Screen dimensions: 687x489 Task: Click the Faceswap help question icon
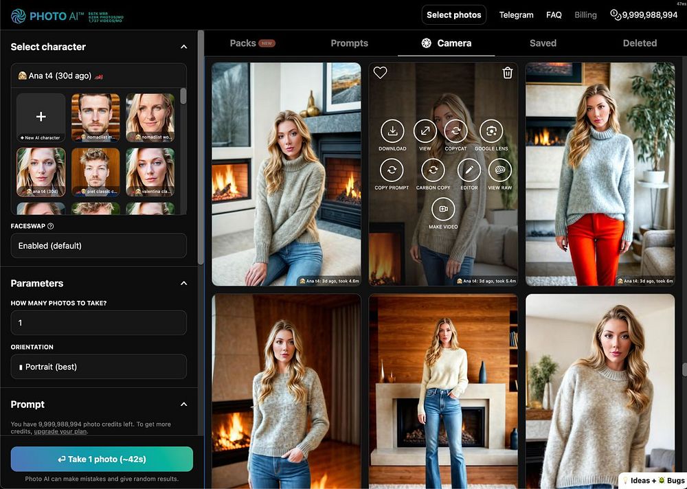50,226
